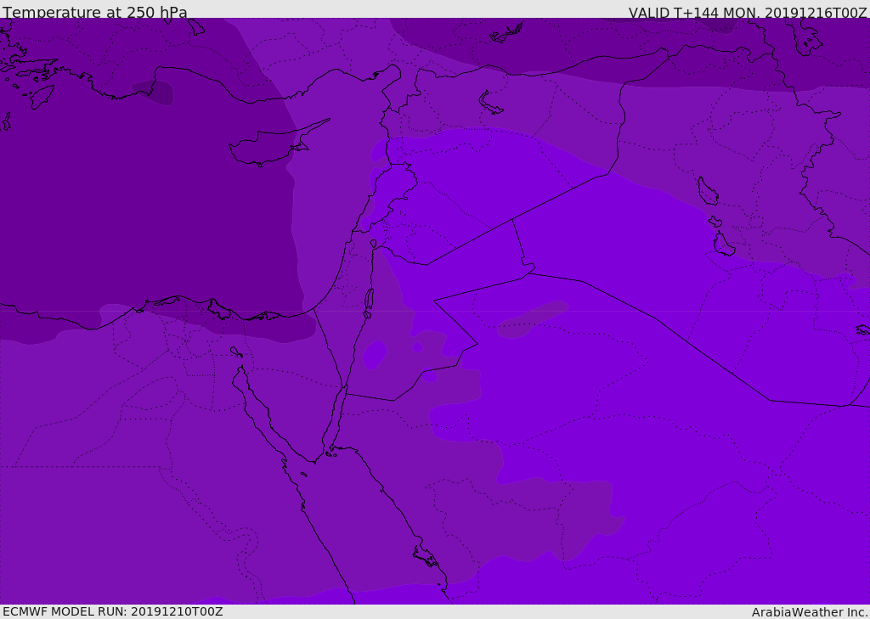Click the 'ArabiaWeather Inc.' credit text
Image resolution: width=870 pixels, height=619 pixels.
pyautogui.click(x=810, y=612)
